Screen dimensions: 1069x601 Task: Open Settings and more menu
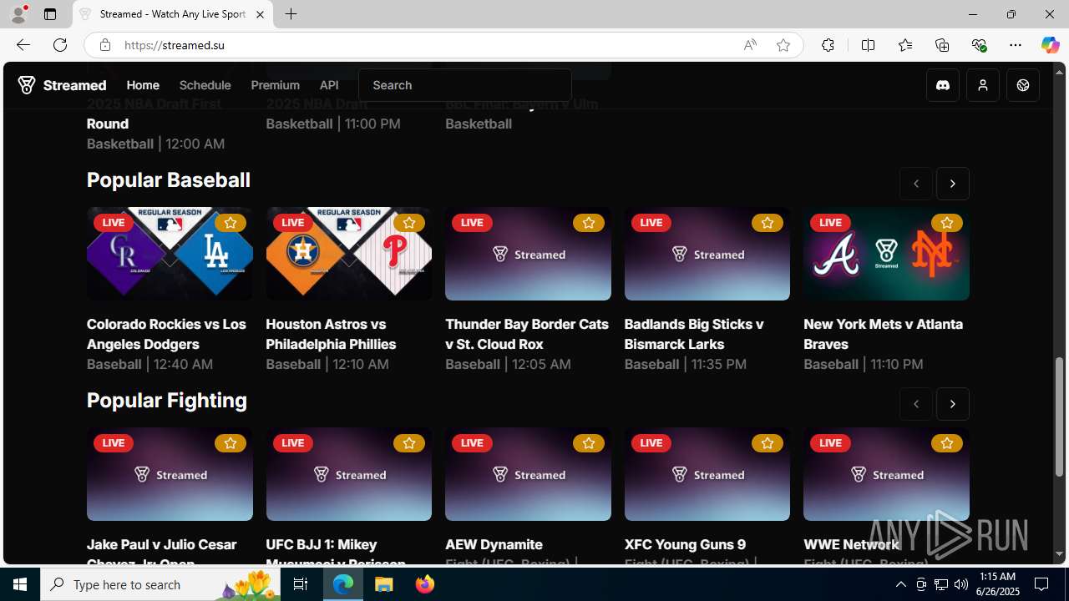click(x=1016, y=45)
